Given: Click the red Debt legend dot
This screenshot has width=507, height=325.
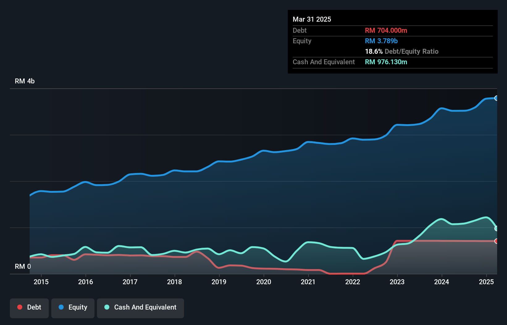Looking at the screenshot, I should (x=19, y=307).
